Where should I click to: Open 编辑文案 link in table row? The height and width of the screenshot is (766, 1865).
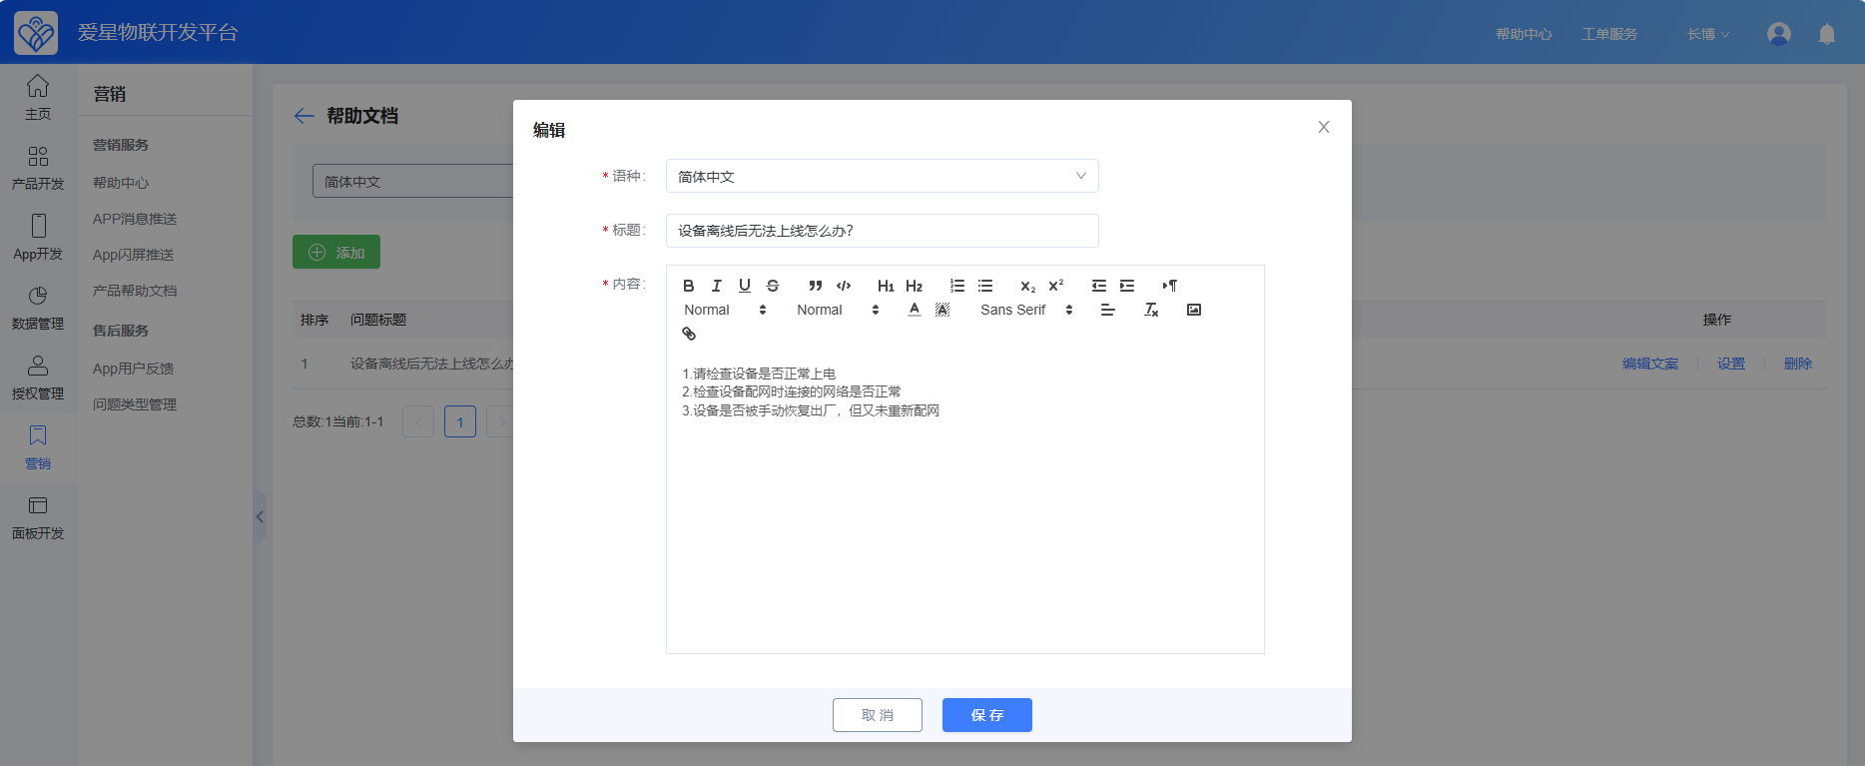tap(1650, 364)
